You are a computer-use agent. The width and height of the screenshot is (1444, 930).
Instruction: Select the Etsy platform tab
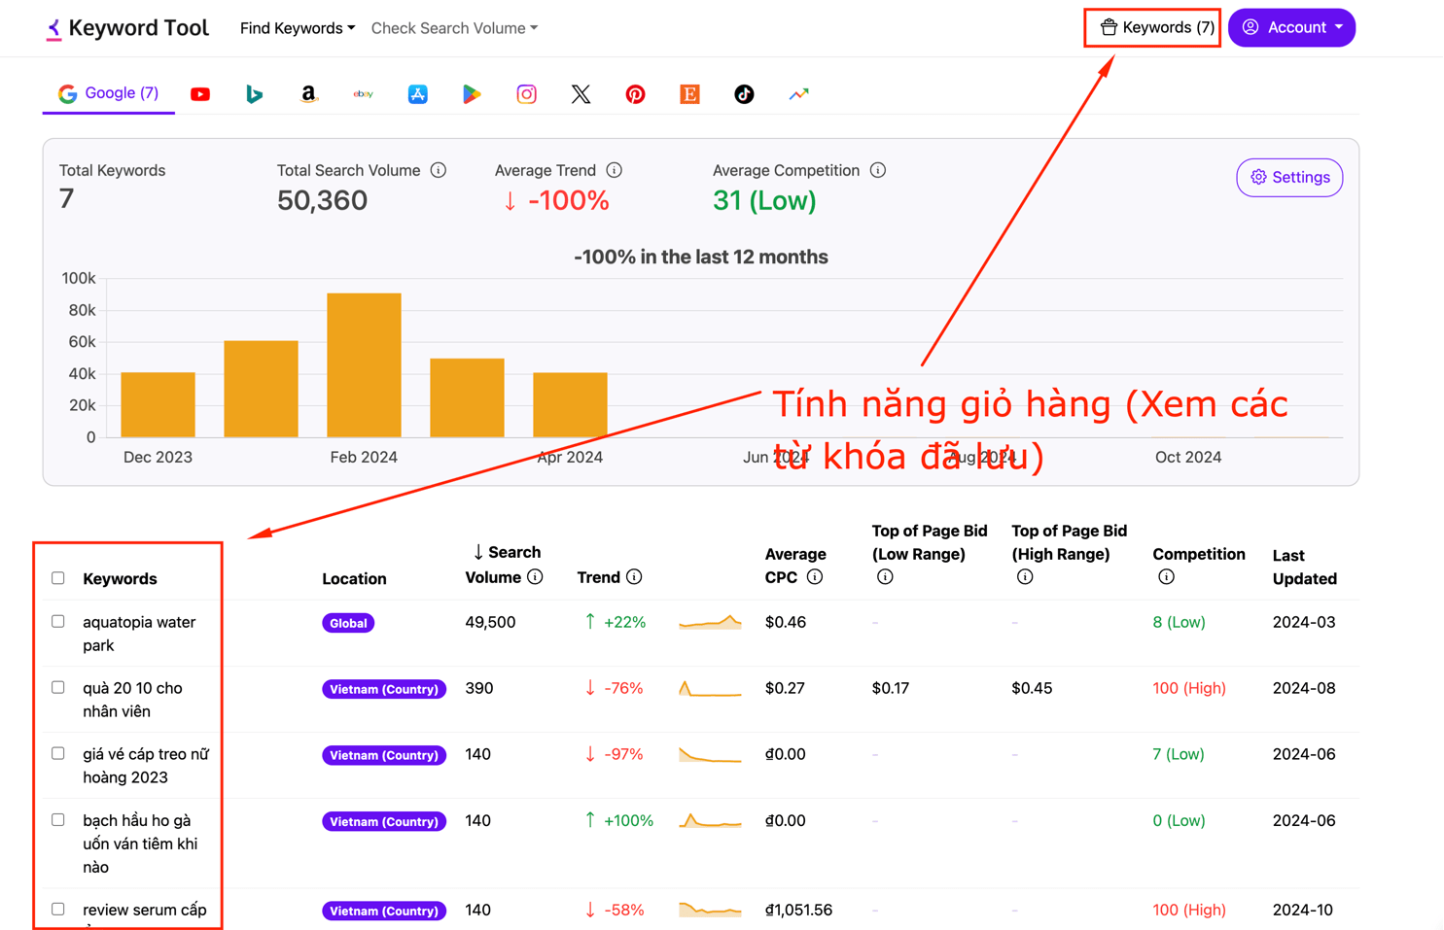[x=689, y=94]
